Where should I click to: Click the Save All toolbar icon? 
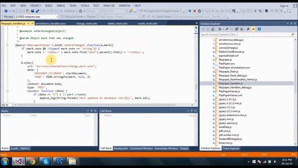click(37, 11)
